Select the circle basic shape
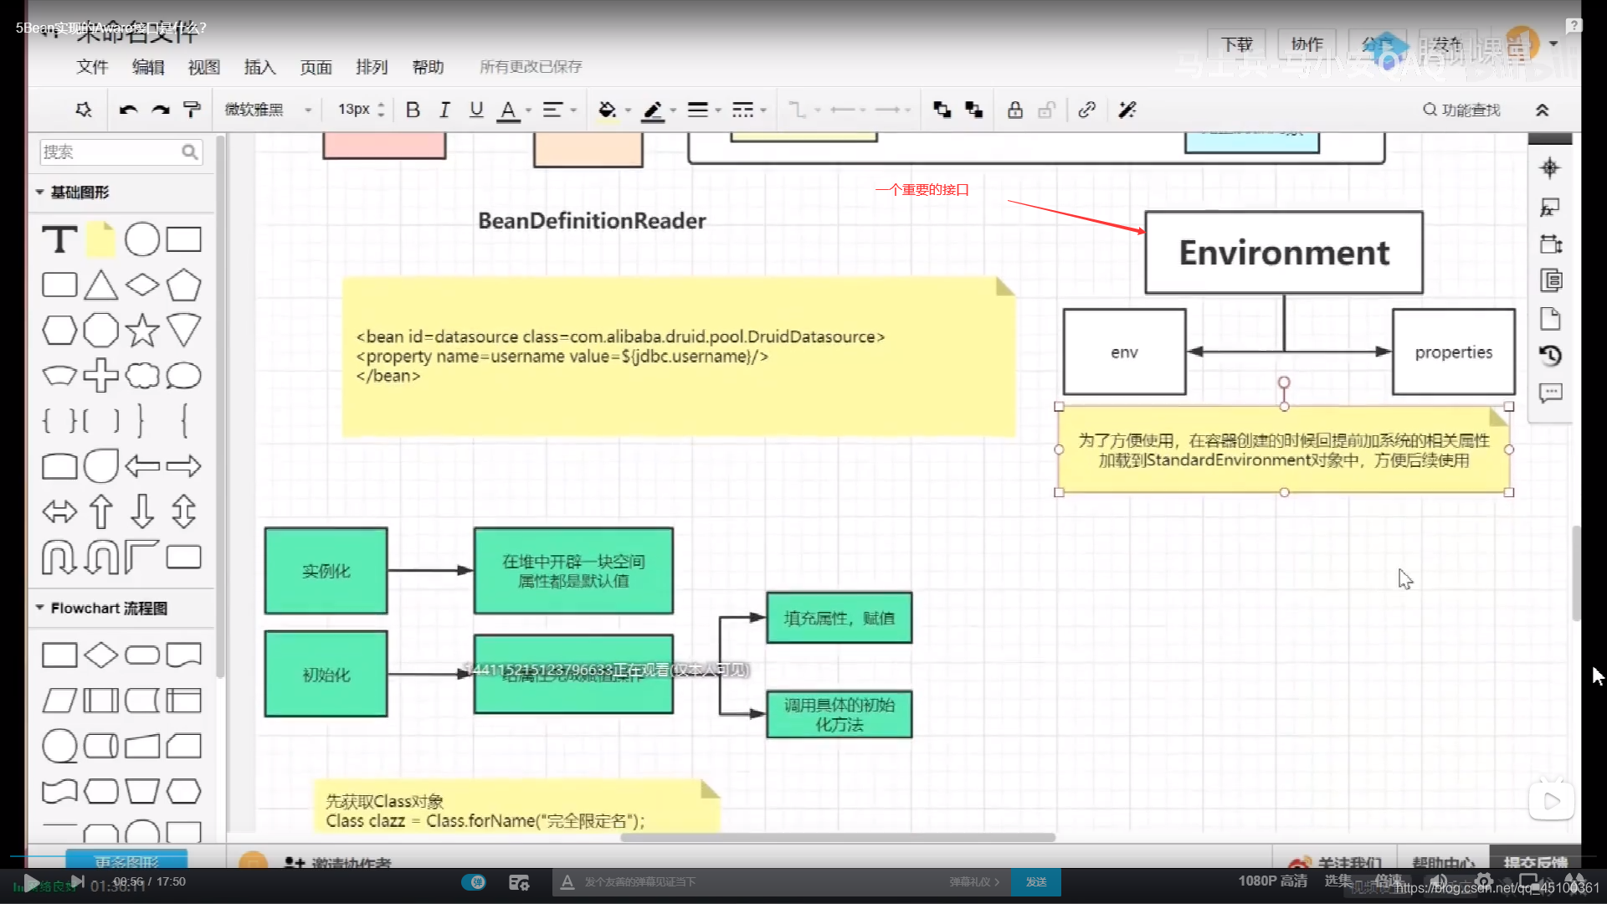 [x=141, y=239]
